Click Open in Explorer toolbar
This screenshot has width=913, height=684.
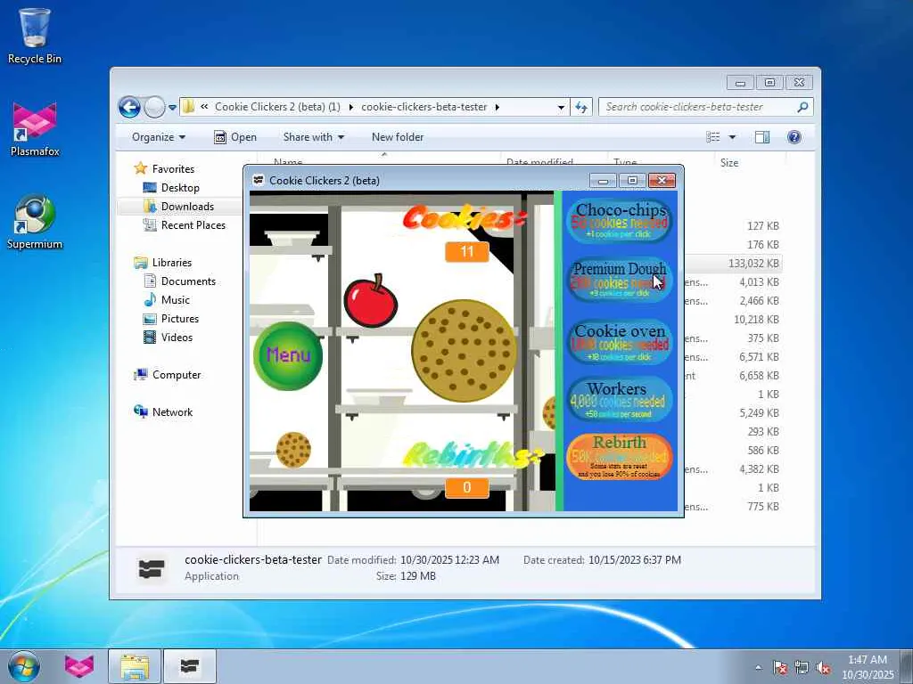point(235,137)
